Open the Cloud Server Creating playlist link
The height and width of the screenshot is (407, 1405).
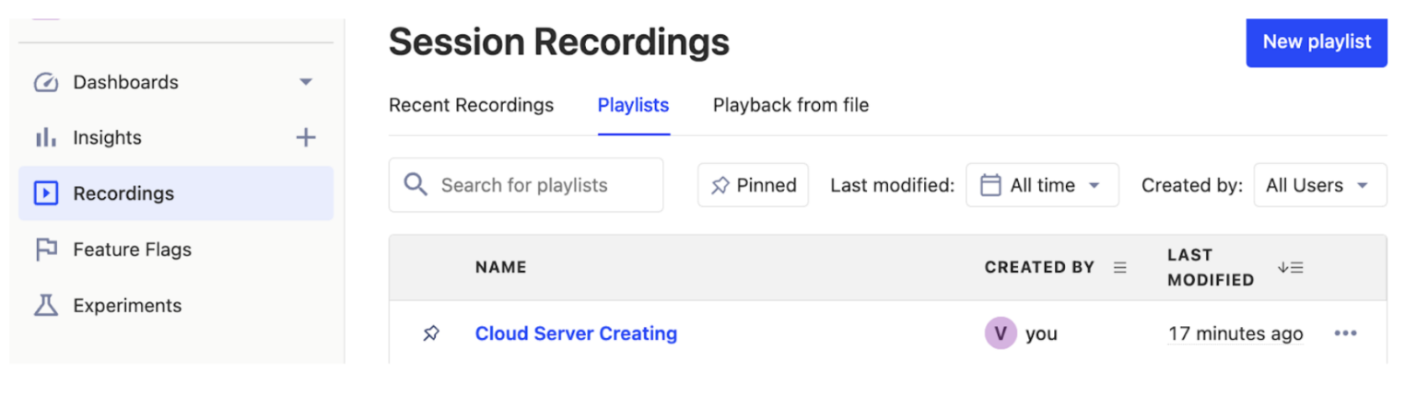pyautogui.click(x=576, y=333)
